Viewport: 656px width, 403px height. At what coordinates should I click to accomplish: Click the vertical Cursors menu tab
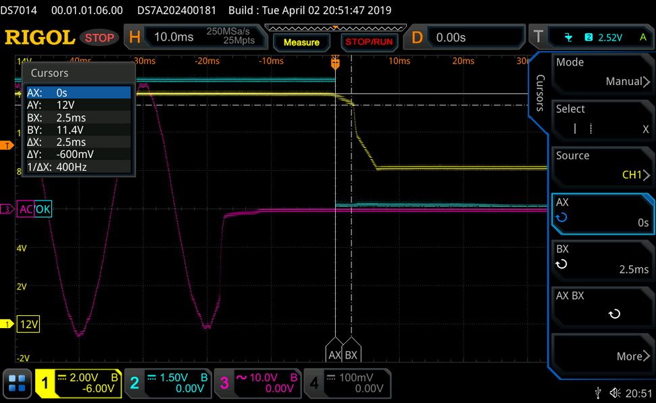pyautogui.click(x=540, y=92)
